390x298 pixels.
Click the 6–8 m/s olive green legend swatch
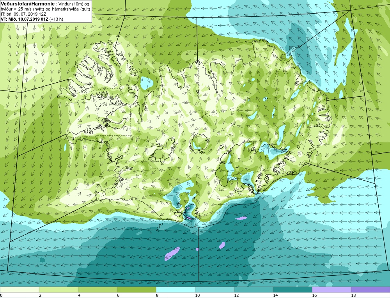[x=136, y=290]
